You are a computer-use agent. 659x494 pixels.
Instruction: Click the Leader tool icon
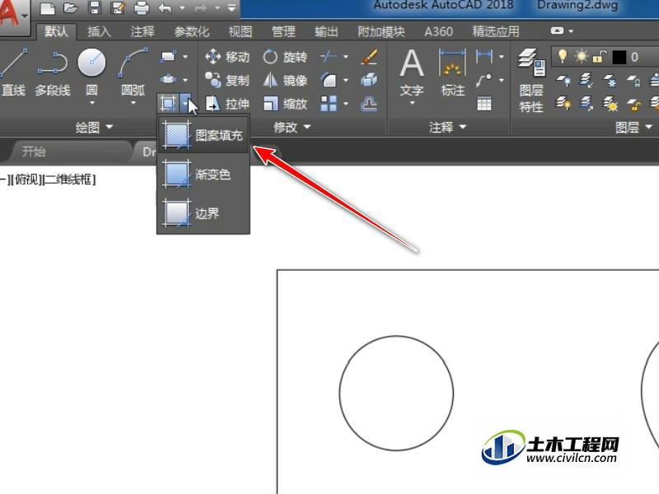coord(484,80)
